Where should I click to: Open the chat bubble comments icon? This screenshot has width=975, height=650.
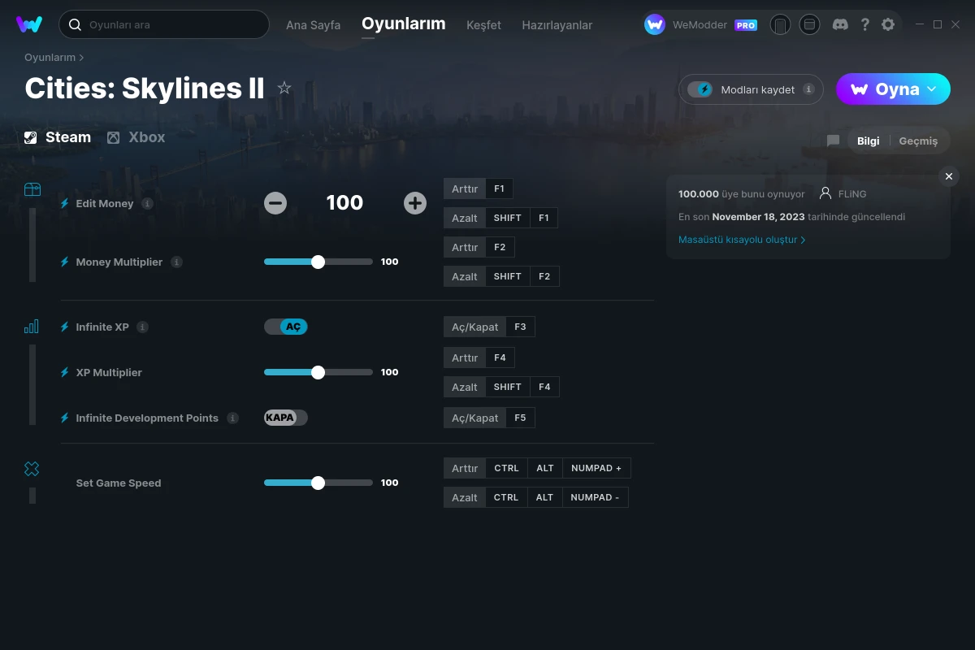pyautogui.click(x=833, y=141)
